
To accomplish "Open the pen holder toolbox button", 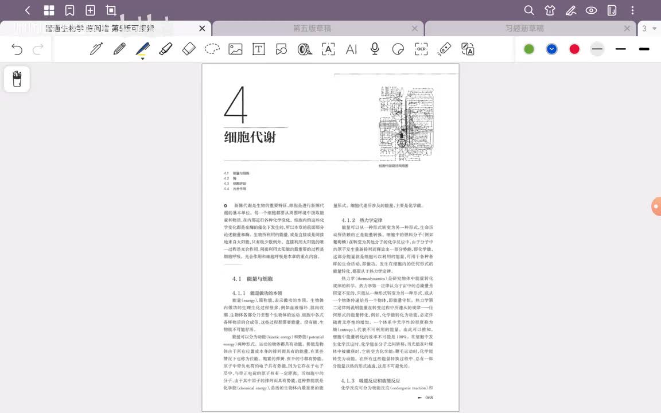I will 17,79.
